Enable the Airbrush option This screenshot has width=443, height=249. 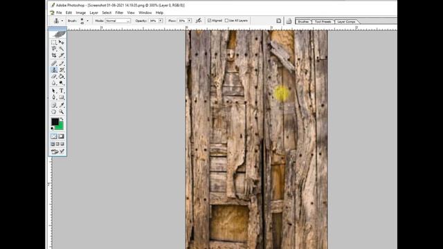(199, 21)
